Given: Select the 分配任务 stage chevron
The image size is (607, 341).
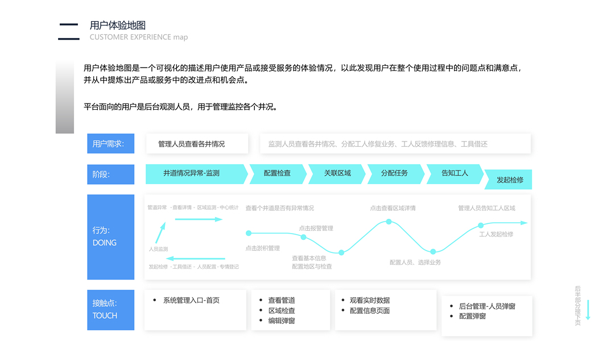Looking at the screenshot, I should (x=395, y=173).
